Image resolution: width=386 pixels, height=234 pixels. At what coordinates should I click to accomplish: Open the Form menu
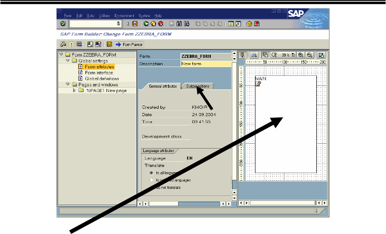pos(68,15)
